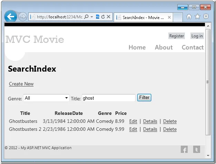The width and height of the screenshot is (216, 164).
Task: Go to the Contact page menu item
Action: [192, 47]
